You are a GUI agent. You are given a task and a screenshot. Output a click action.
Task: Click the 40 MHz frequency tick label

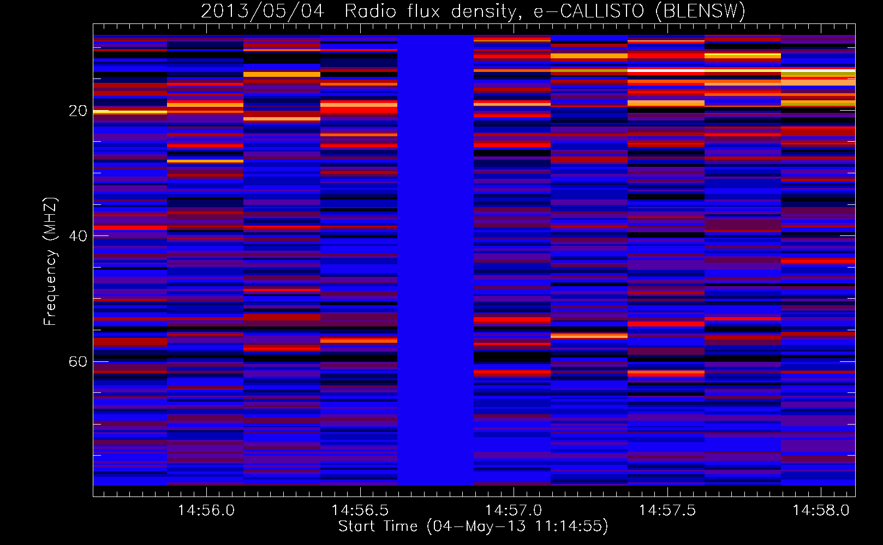pyautogui.click(x=78, y=236)
